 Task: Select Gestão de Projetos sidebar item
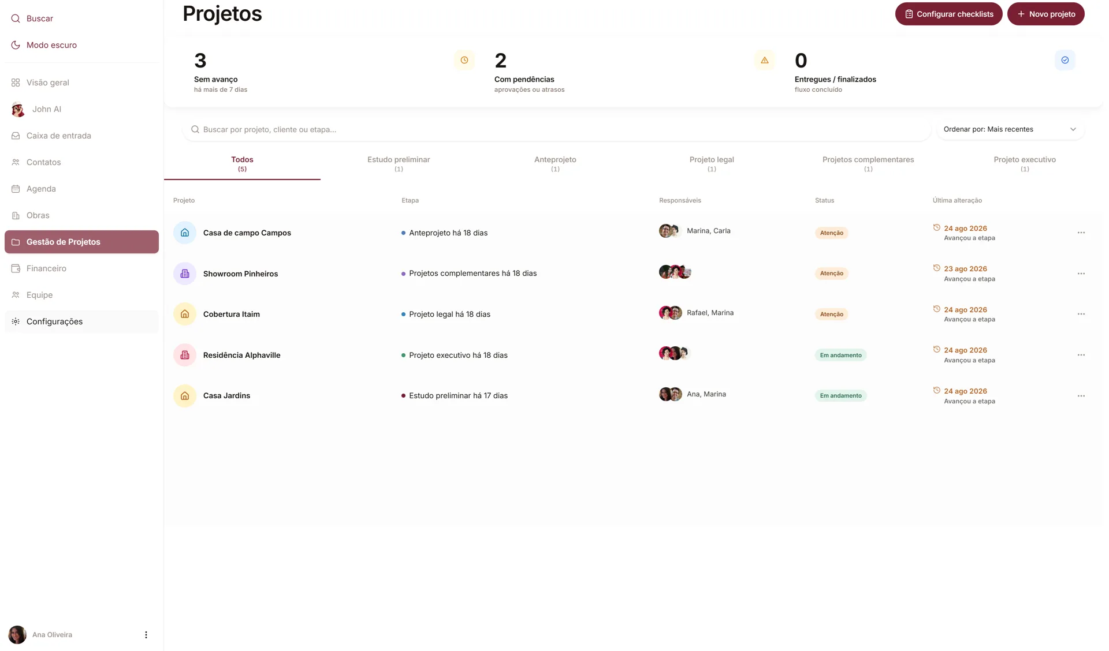[x=81, y=242]
